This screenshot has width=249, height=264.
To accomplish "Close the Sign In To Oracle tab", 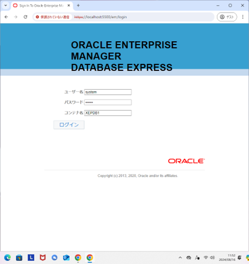I will point(69,5).
